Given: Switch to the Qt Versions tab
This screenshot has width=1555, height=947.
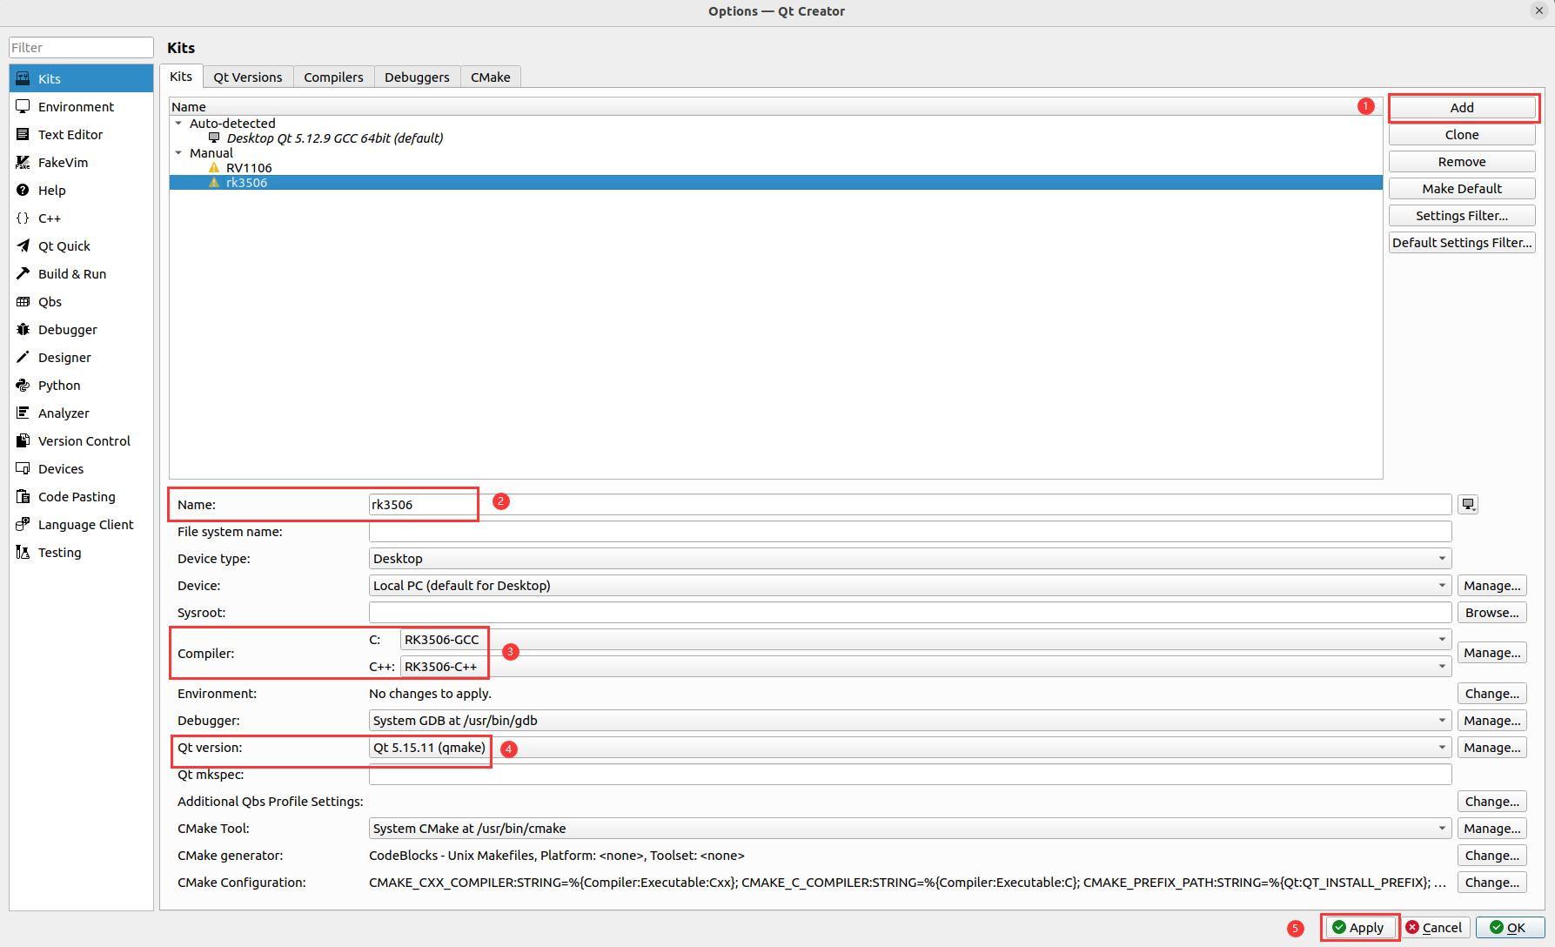Looking at the screenshot, I should [x=248, y=77].
